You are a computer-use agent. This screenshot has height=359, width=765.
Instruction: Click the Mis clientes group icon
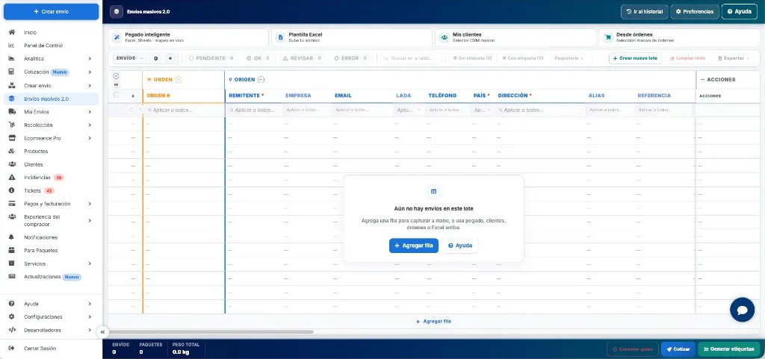pos(444,37)
